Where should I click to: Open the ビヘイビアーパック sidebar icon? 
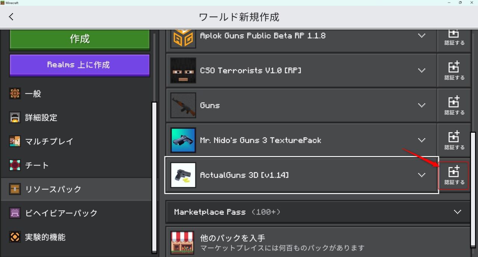point(15,213)
